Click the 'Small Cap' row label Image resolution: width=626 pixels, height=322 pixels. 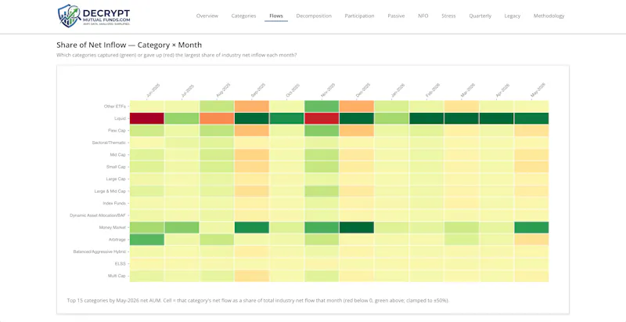(116, 167)
